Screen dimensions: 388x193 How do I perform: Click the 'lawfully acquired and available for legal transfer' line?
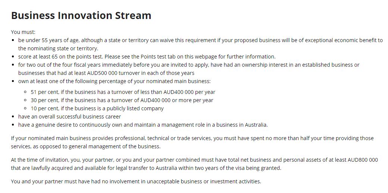[146, 168]
